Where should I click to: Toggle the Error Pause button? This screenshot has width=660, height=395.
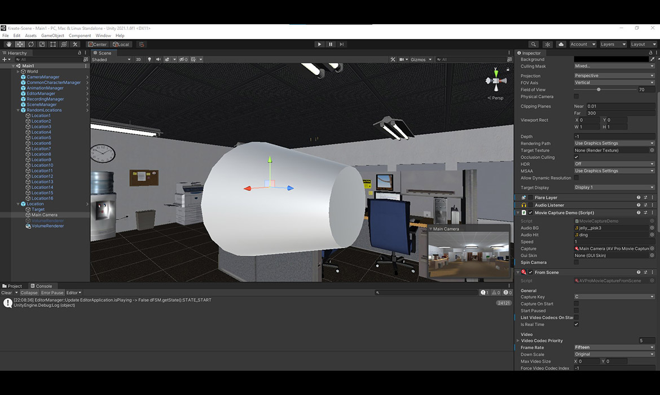click(x=52, y=293)
